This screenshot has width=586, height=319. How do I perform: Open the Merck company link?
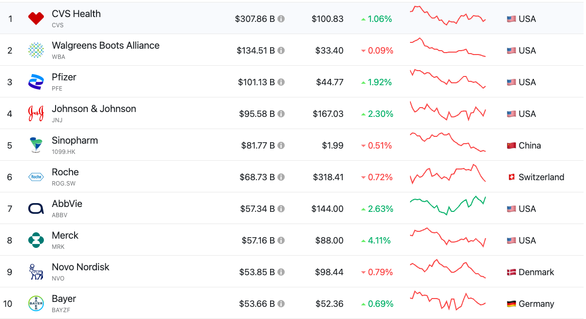(65, 235)
